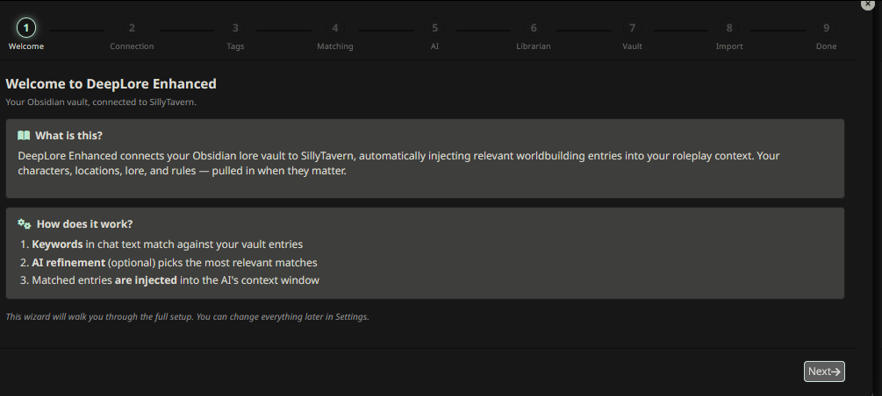This screenshot has height=396, width=882.
Task: Click the gears icon beside How does it work
Action: coord(25,224)
